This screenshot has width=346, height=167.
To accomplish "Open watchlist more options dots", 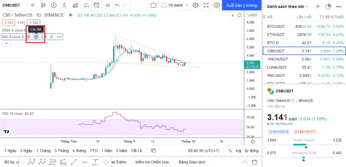I will pos(339,6).
